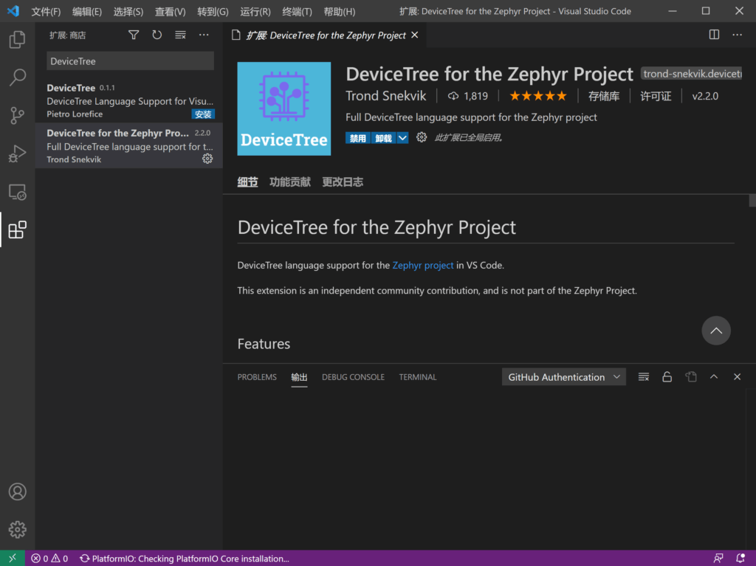Clear the output panel

644,376
